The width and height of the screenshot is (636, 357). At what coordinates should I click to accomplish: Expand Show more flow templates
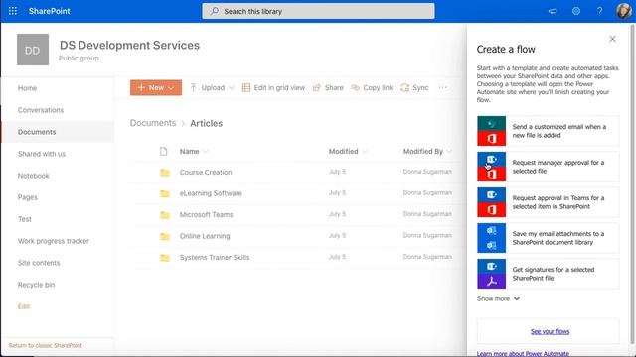tap(498, 298)
